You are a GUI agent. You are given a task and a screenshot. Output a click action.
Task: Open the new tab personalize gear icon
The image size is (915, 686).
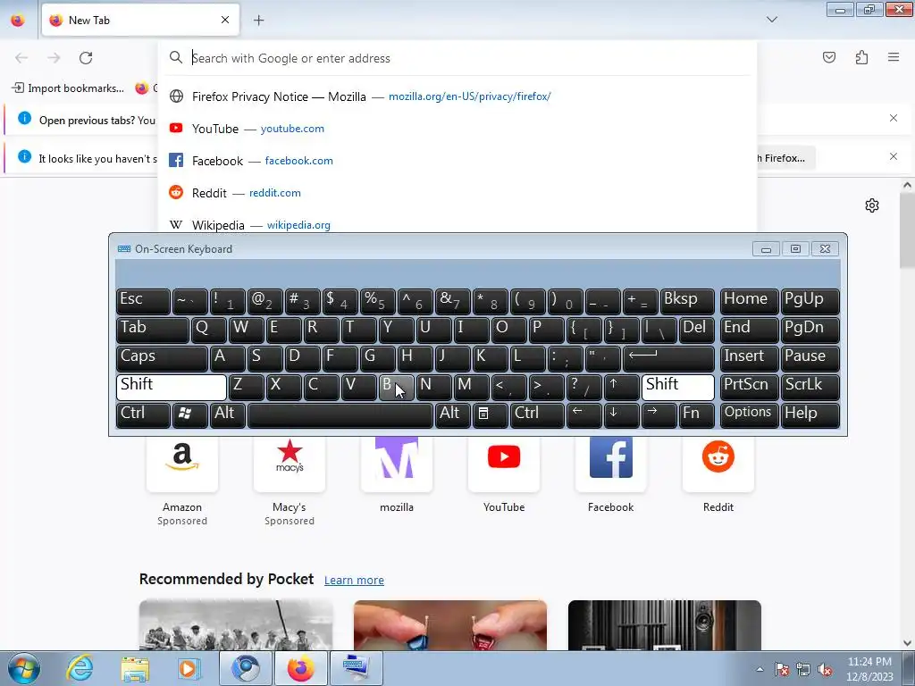pyautogui.click(x=872, y=205)
